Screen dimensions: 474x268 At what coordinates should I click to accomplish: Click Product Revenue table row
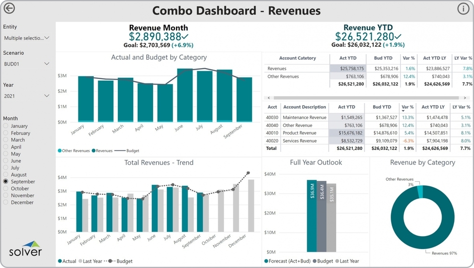(299, 133)
